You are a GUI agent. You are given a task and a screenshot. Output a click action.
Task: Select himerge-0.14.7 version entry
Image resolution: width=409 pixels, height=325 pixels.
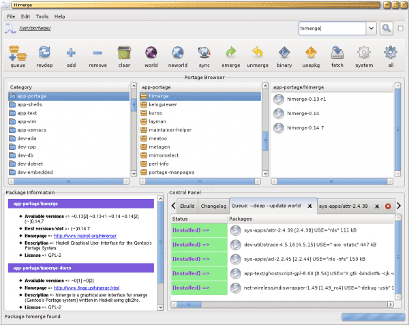(x=305, y=127)
